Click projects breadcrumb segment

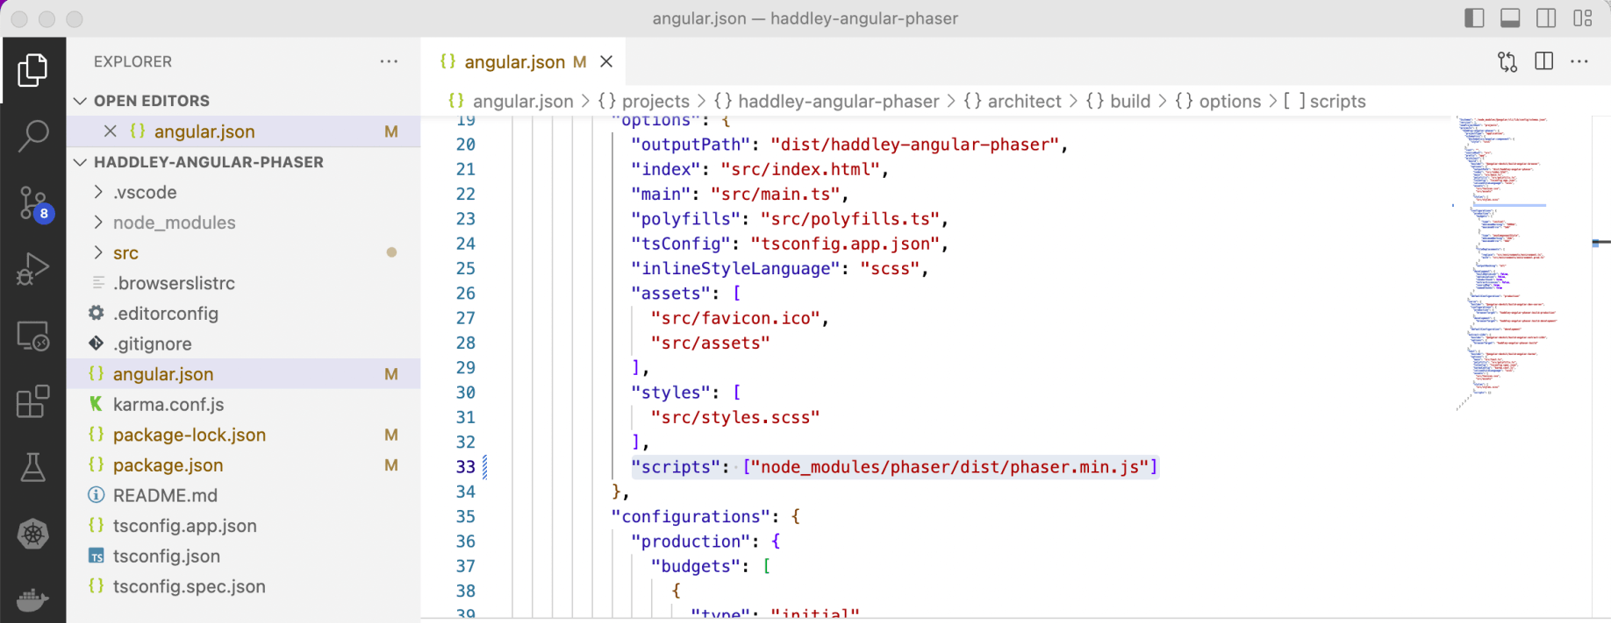[x=643, y=102]
